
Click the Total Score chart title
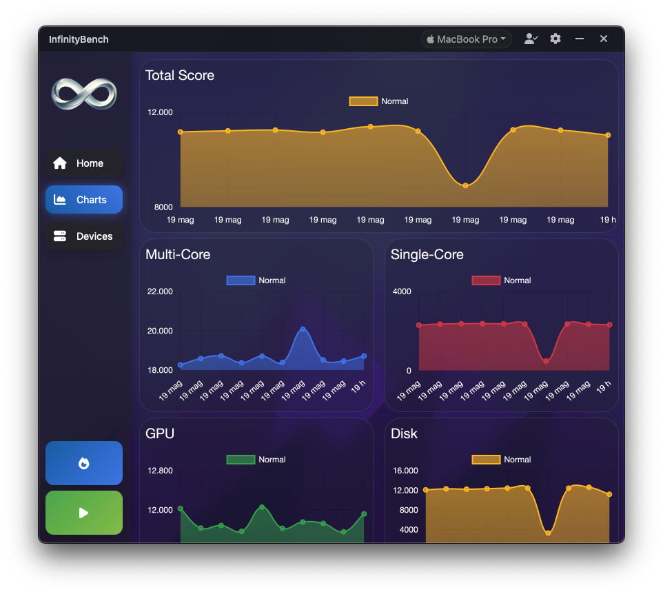pos(180,75)
